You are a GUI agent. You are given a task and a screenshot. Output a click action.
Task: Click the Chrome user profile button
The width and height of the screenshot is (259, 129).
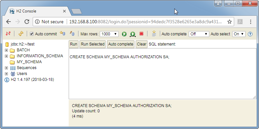click(x=218, y=3)
